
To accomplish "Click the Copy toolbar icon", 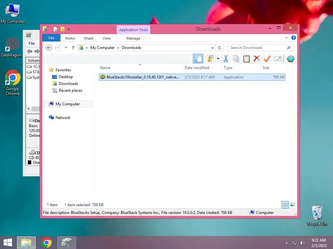I will pos(236,59).
